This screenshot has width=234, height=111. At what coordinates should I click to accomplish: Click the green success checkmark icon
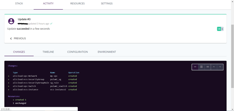pos(51,23)
